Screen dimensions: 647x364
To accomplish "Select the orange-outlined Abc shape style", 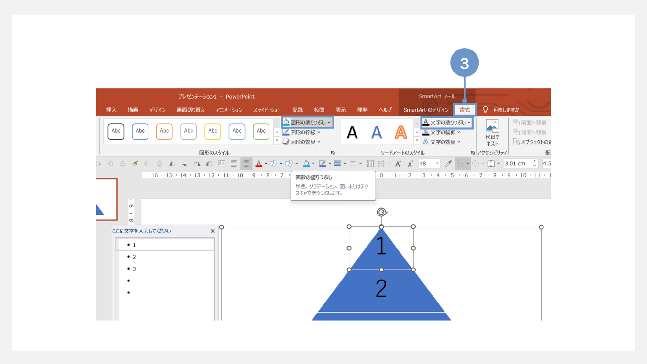I will (x=164, y=131).
